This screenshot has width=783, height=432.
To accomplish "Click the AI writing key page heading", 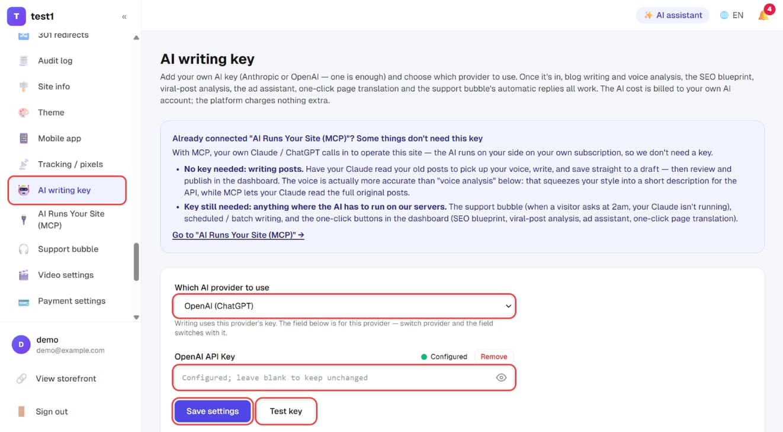I will (x=207, y=59).
